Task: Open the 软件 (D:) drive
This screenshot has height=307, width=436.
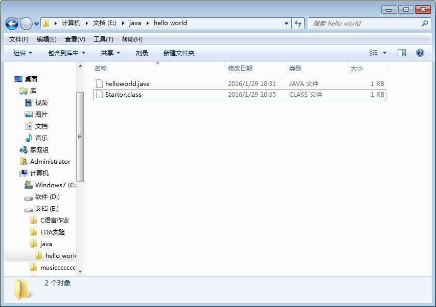Action: pyautogui.click(x=42, y=197)
